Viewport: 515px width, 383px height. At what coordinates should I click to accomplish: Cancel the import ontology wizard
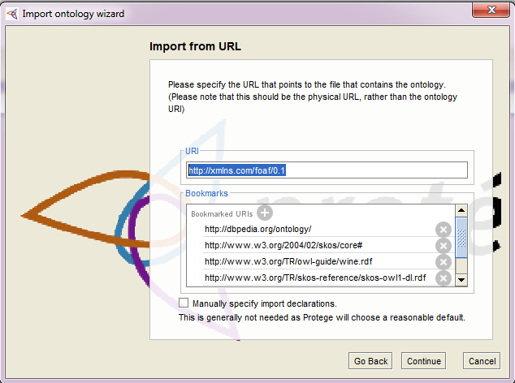pyautogui.click(x=481, y=361)
